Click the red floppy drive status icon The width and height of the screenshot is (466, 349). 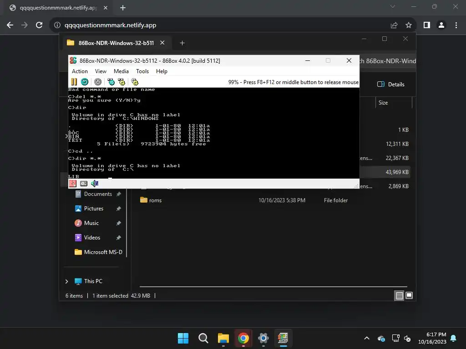pyautogui.click(x=73, y=184)
